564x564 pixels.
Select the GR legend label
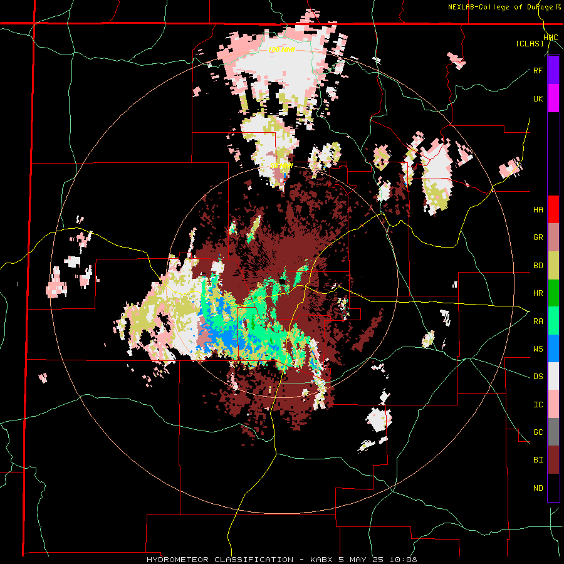coord(538,238)
